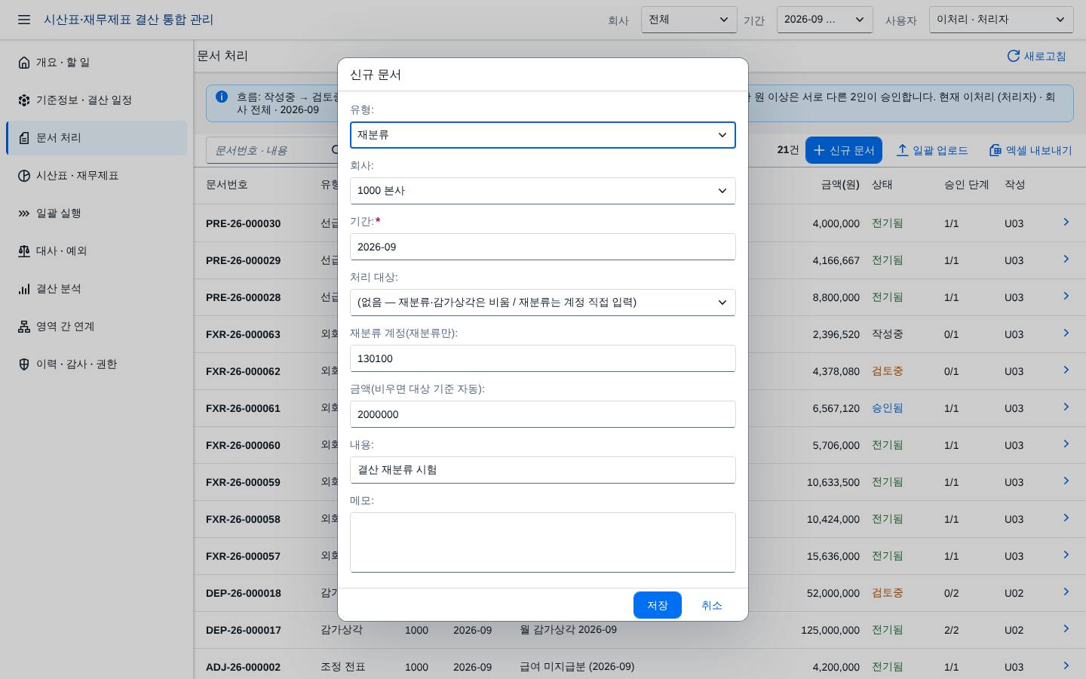The image size is (1086, 679).
Task: Open 결산 분석 sidebar item
Action: [x=97, y=289]
